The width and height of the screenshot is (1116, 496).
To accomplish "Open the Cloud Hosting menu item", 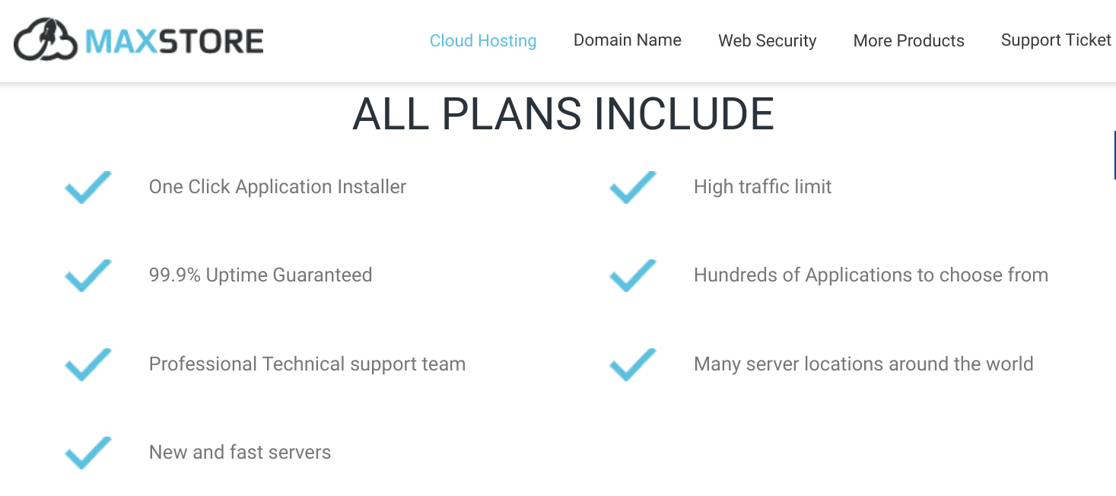I will [x=483, y=40].
